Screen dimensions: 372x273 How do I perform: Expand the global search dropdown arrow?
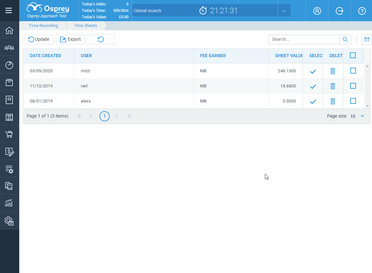coord(284,11)
